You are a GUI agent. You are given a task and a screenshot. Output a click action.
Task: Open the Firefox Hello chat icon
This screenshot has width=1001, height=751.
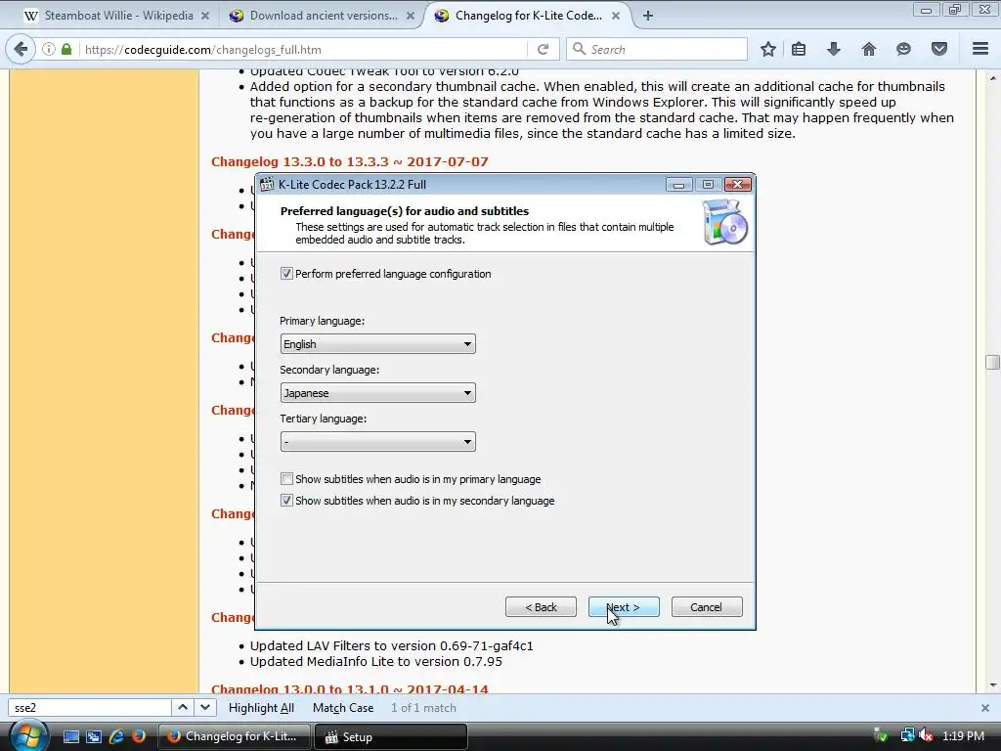tap(903, 49)
